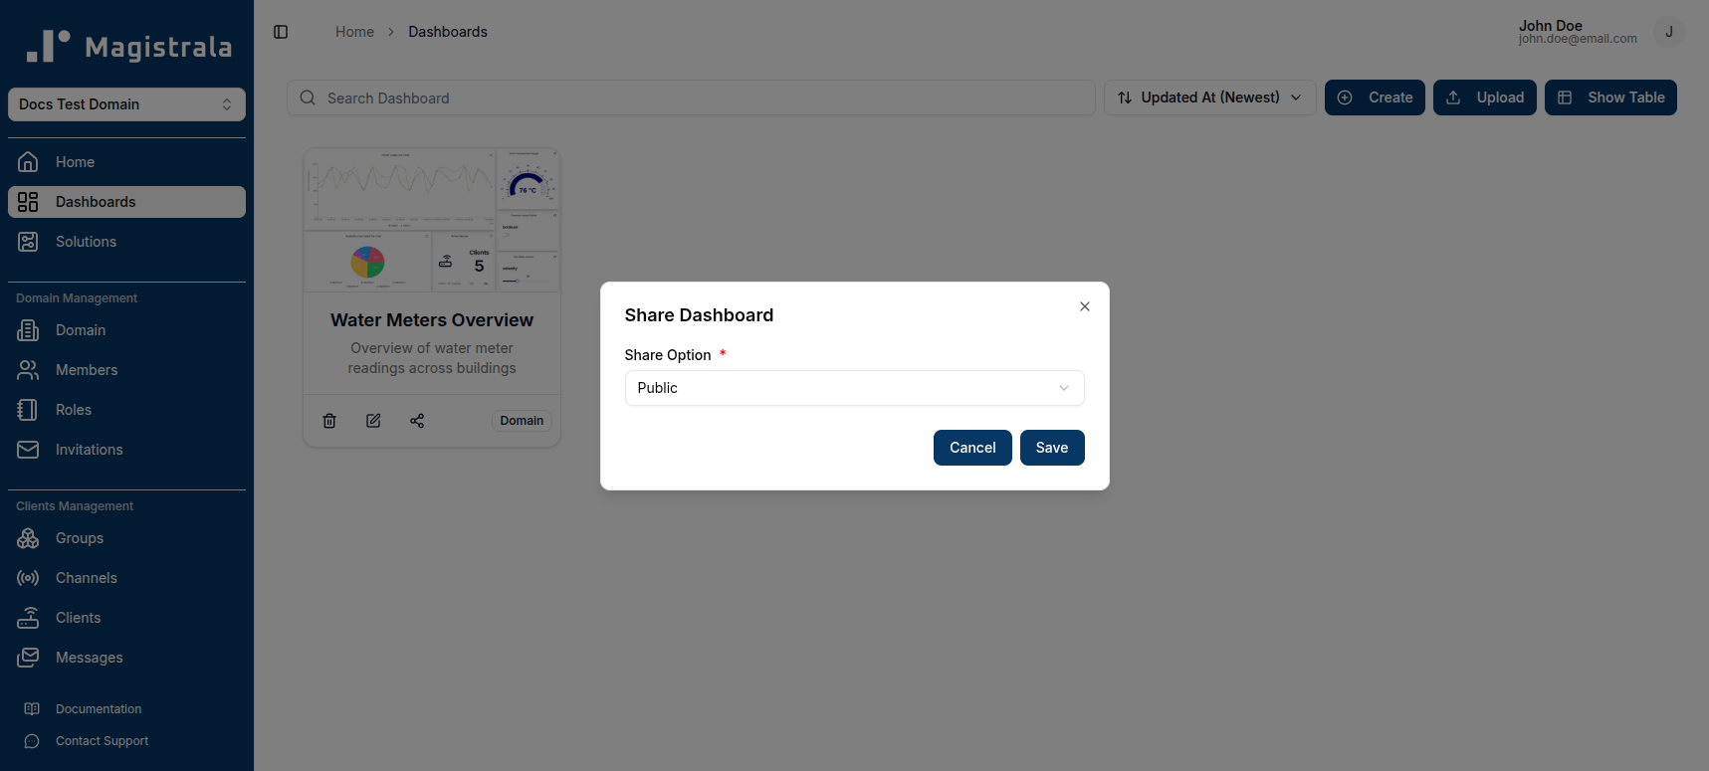
Task: Click the Solutions icon in sidebar
Action: point(28,242)
